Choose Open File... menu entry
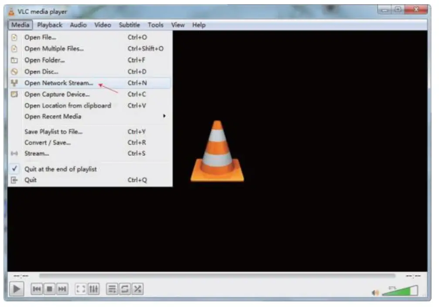The height and width of the screenshot is (307, 439). pos(90,37)
